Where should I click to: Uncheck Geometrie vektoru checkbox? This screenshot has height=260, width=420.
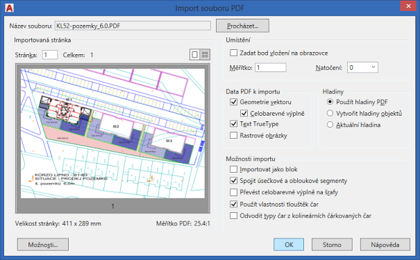click(233, 102)
